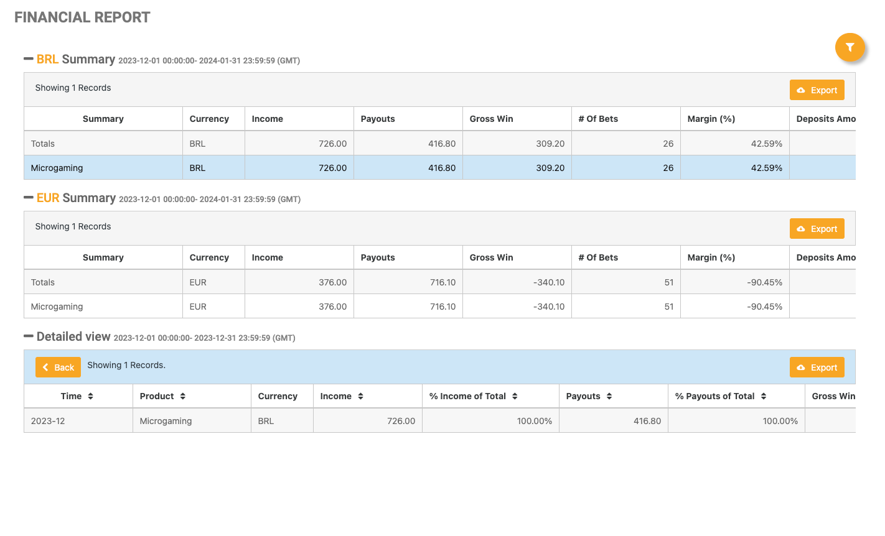Screen dimensions: 885x536
Task: Click the Margin (%) header in BRL Summary
Action: [711, 119]
